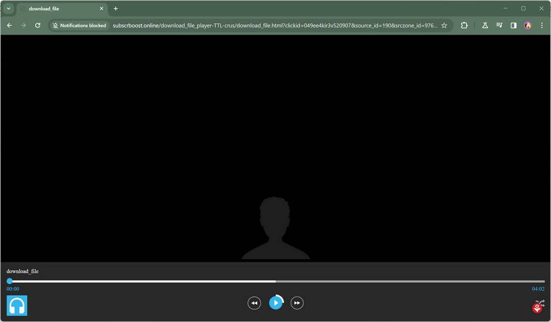Click the 00:00 elapsed time label
551x322 pixels.
click(x=13, y=289)
